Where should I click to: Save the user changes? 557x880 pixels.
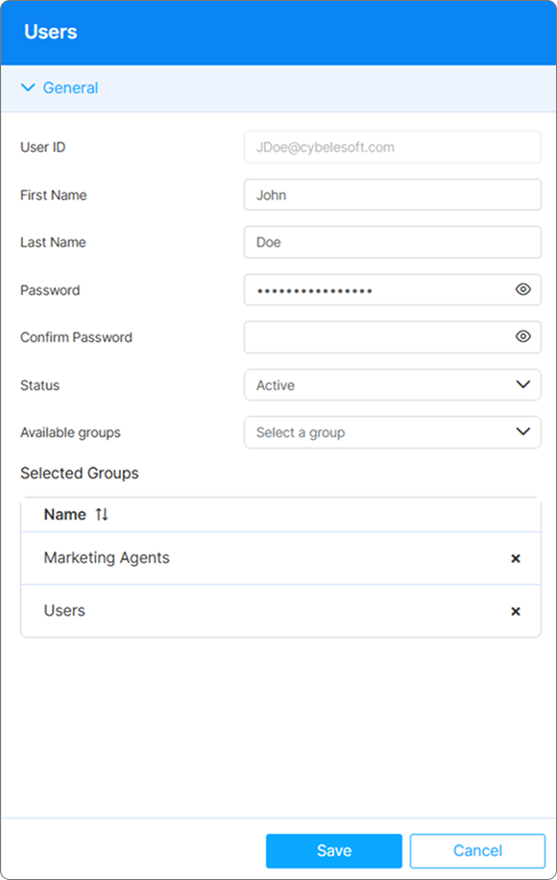334,851
